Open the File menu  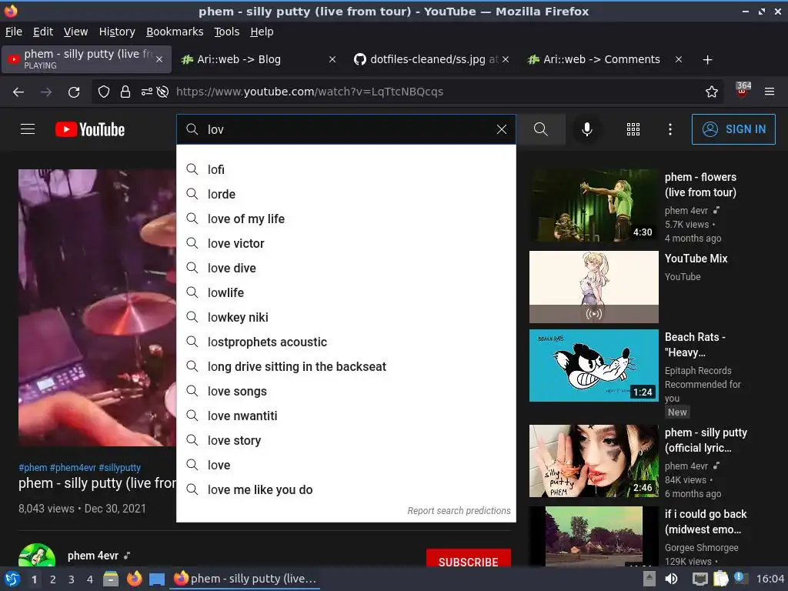coord(14,32)
